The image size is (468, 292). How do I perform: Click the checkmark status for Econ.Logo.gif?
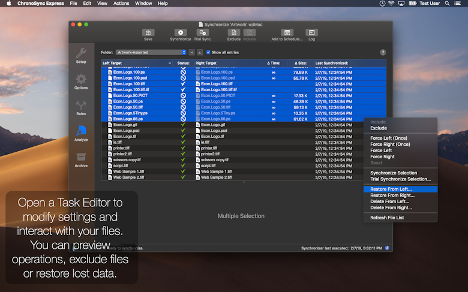(183, 125)
